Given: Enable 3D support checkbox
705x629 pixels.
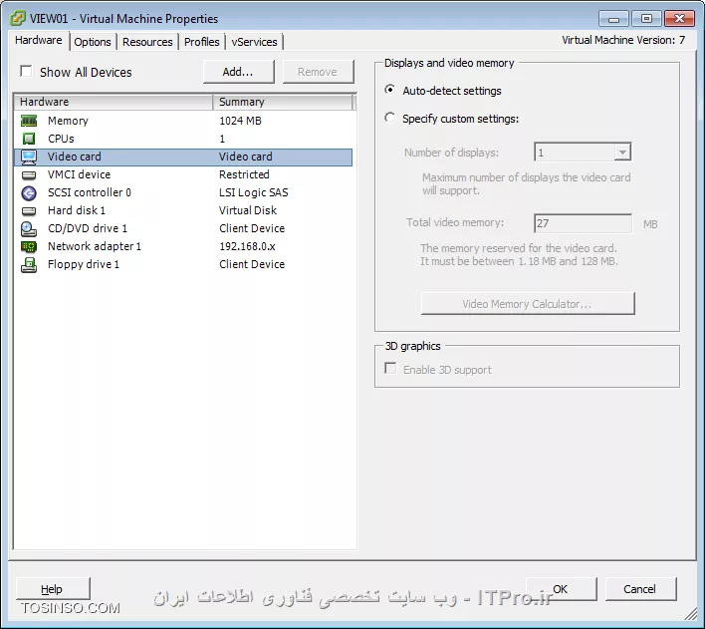Looking at the screenshot, I should point(390,369).
